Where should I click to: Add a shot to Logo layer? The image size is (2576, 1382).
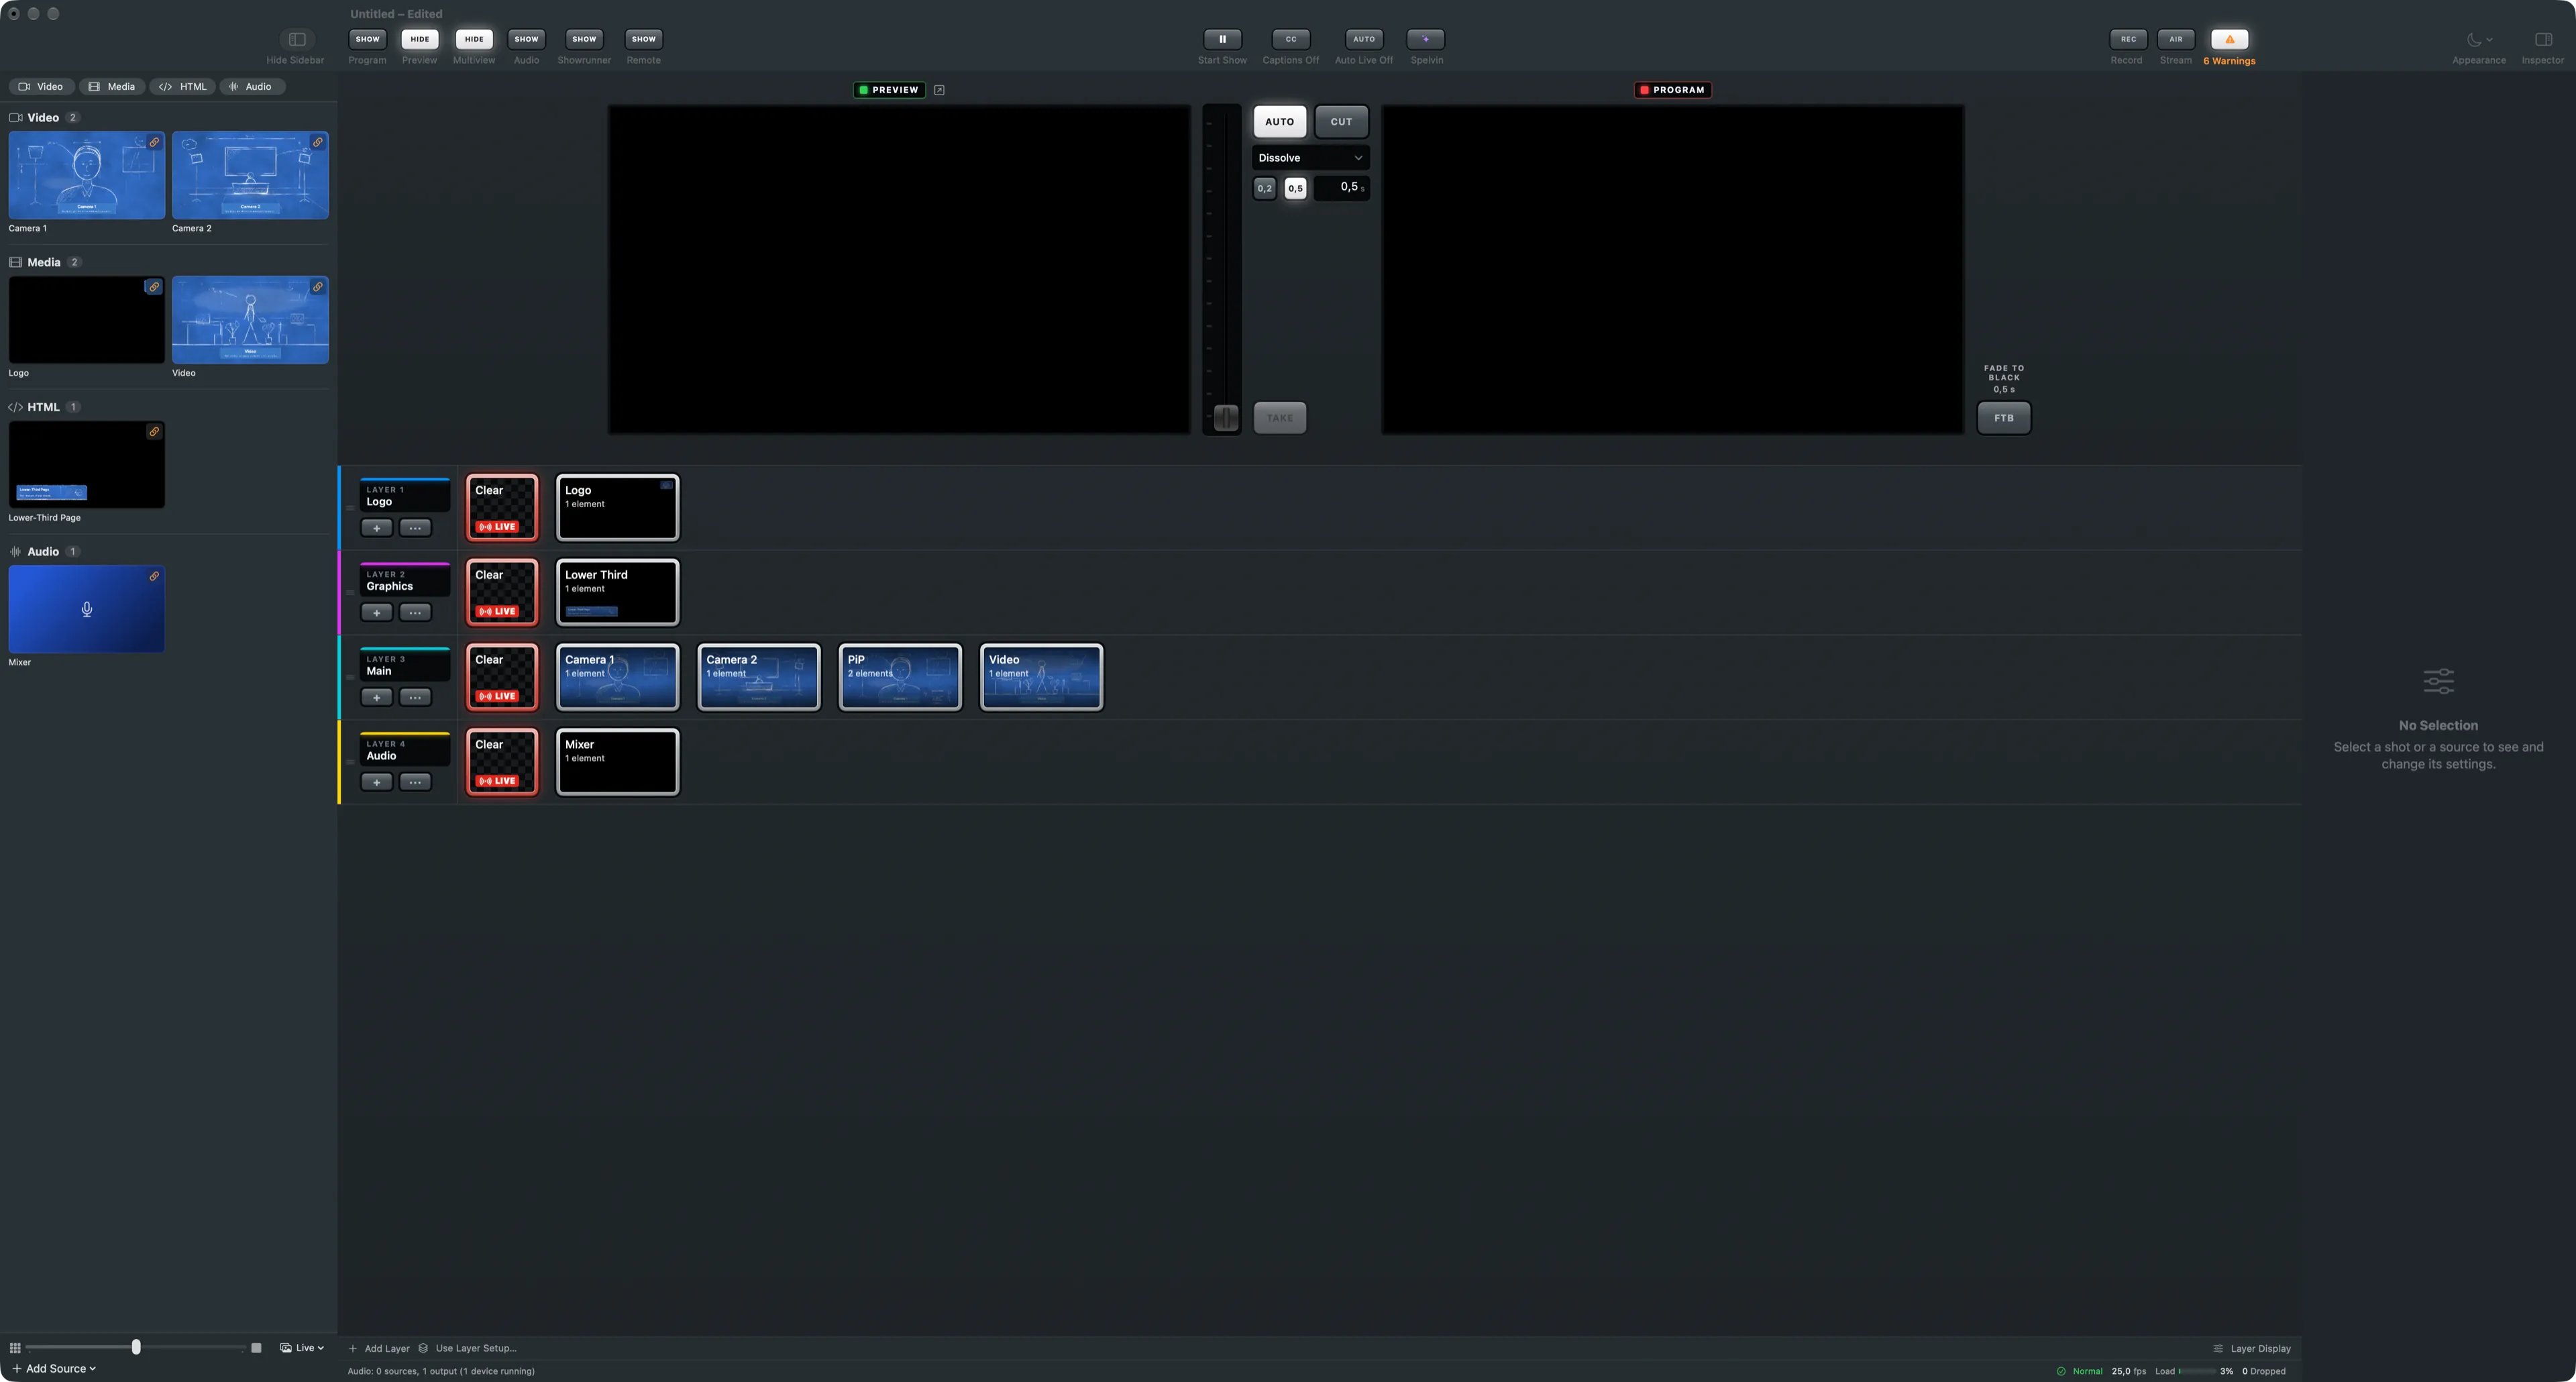(x=376, y=527)
